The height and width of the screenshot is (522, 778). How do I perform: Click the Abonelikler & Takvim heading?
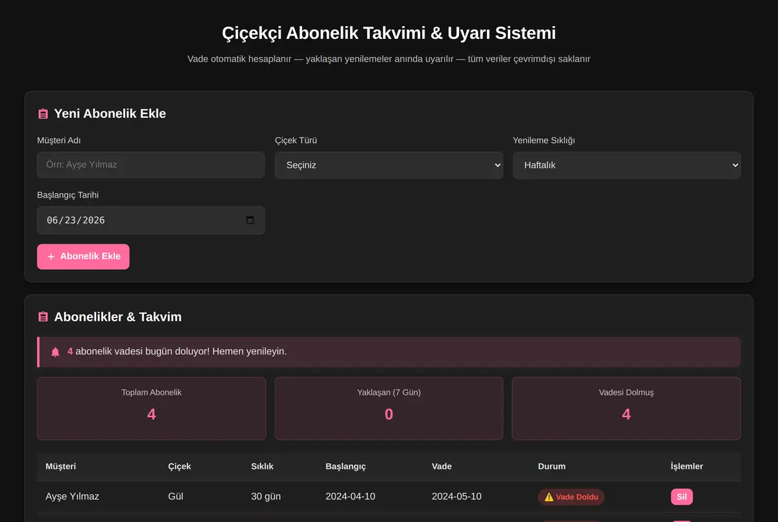coord(118,317)
